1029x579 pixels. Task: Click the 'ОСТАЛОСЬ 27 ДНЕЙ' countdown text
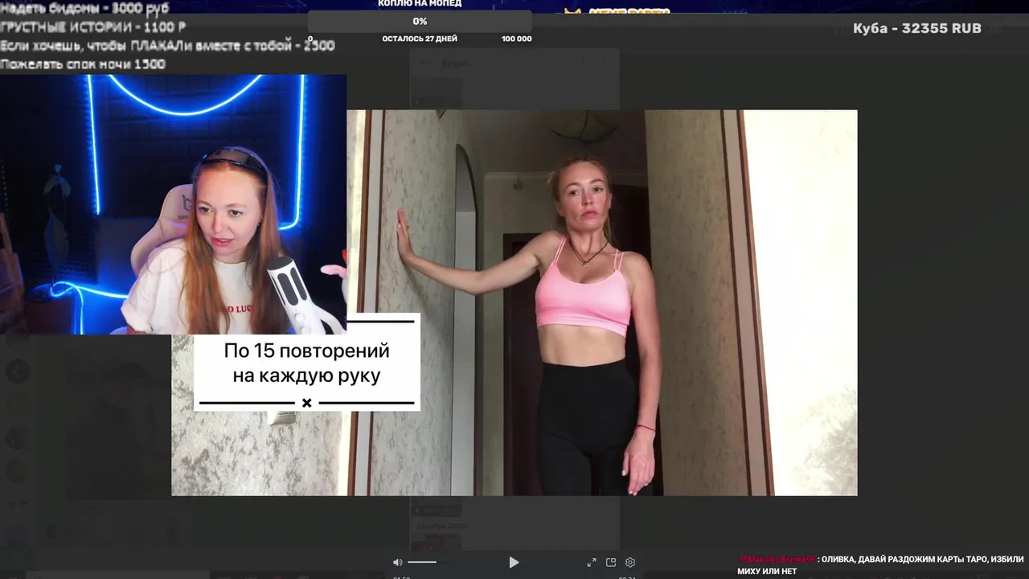pyautogui.click(x=420, y=39)
